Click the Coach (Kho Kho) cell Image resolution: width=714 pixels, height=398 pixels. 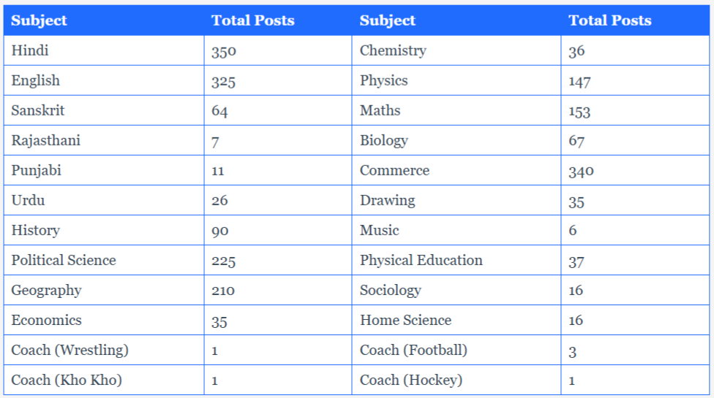pyautogui.click(x=104, y=380)
